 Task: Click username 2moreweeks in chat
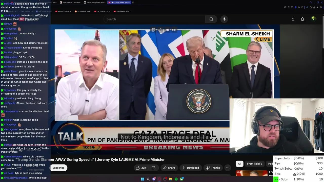point(11,111)
